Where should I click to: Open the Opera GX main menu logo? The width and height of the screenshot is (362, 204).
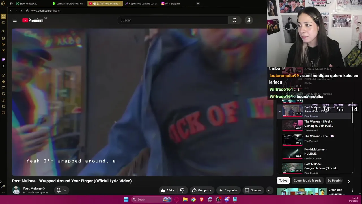coord(3,3)
